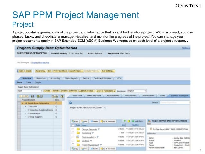Click the bottom Move button below file list
This screenshot has height=154, width=205.
click(x=85, y=149)
